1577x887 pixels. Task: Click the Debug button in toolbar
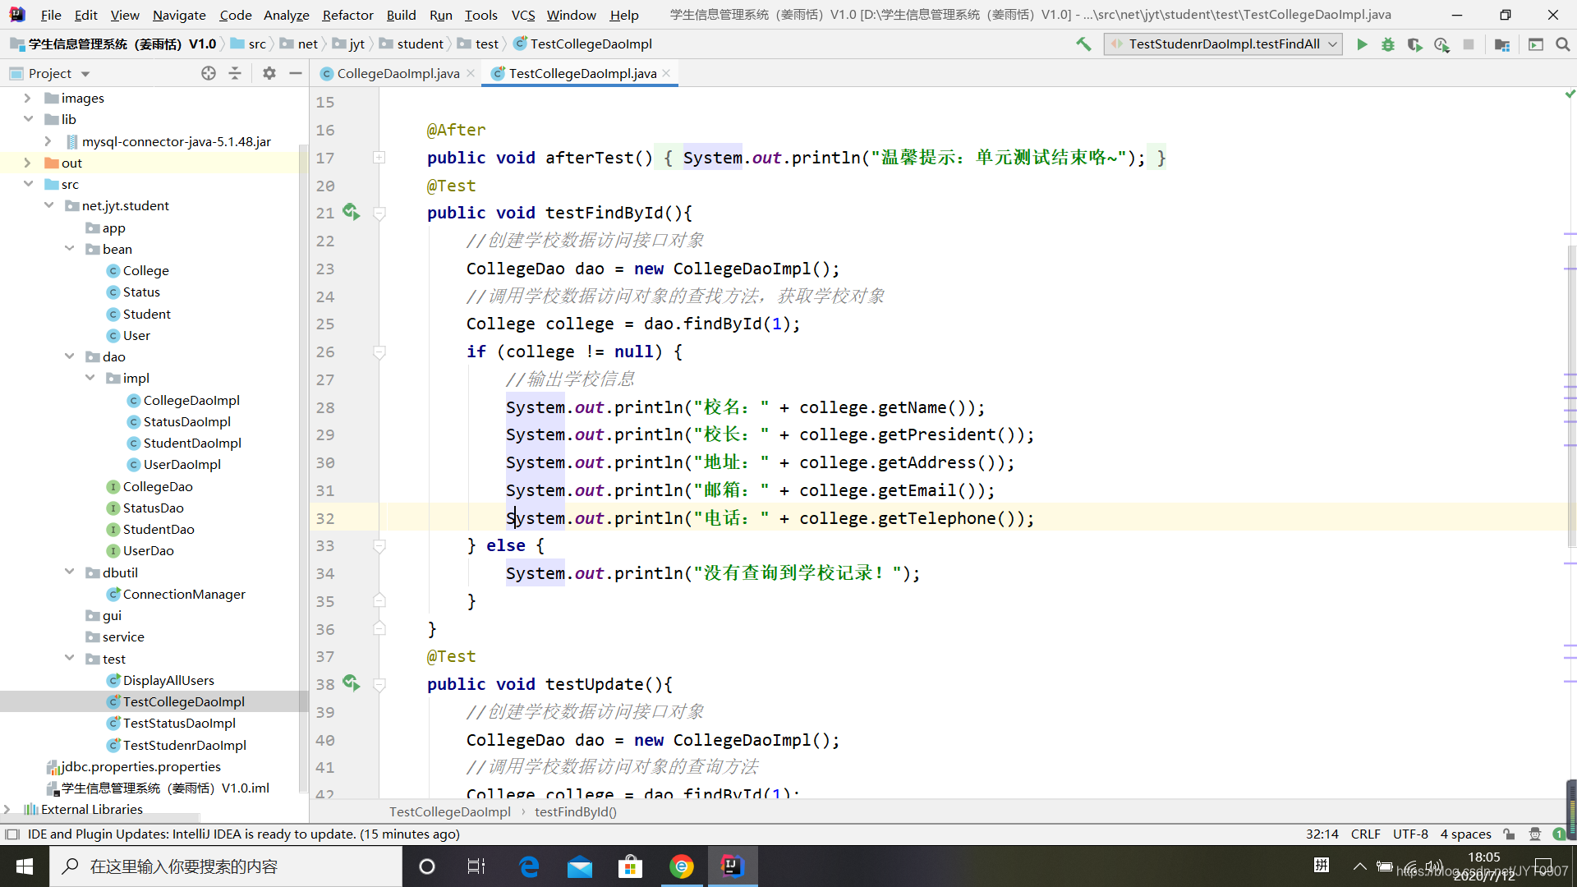pyautogui.click(x=1389, y=44)
